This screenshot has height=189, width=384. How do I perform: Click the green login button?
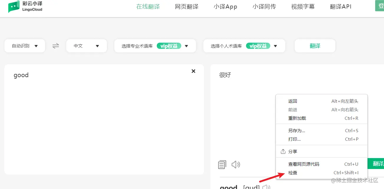click(x=380, y=6)
